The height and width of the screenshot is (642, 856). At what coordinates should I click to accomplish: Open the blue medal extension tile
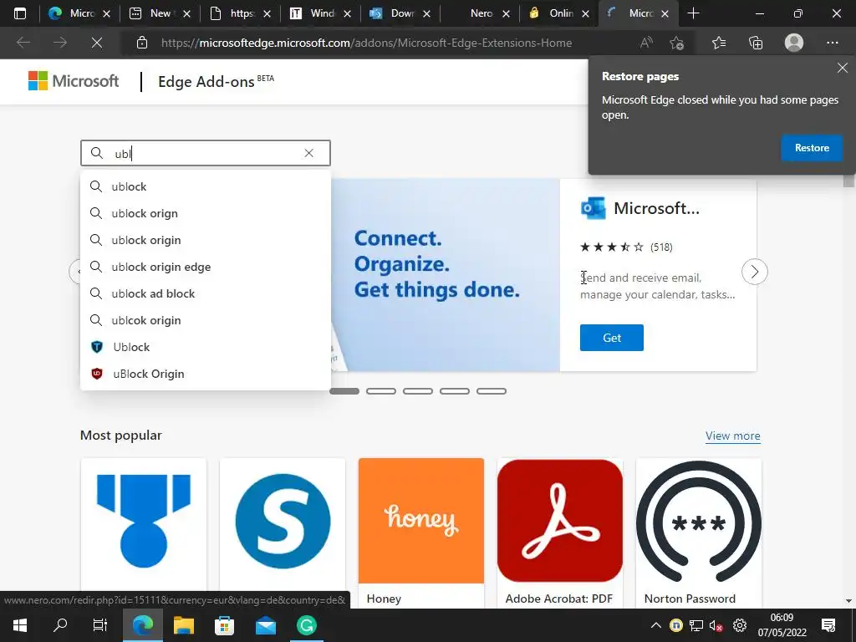[144, 524]
